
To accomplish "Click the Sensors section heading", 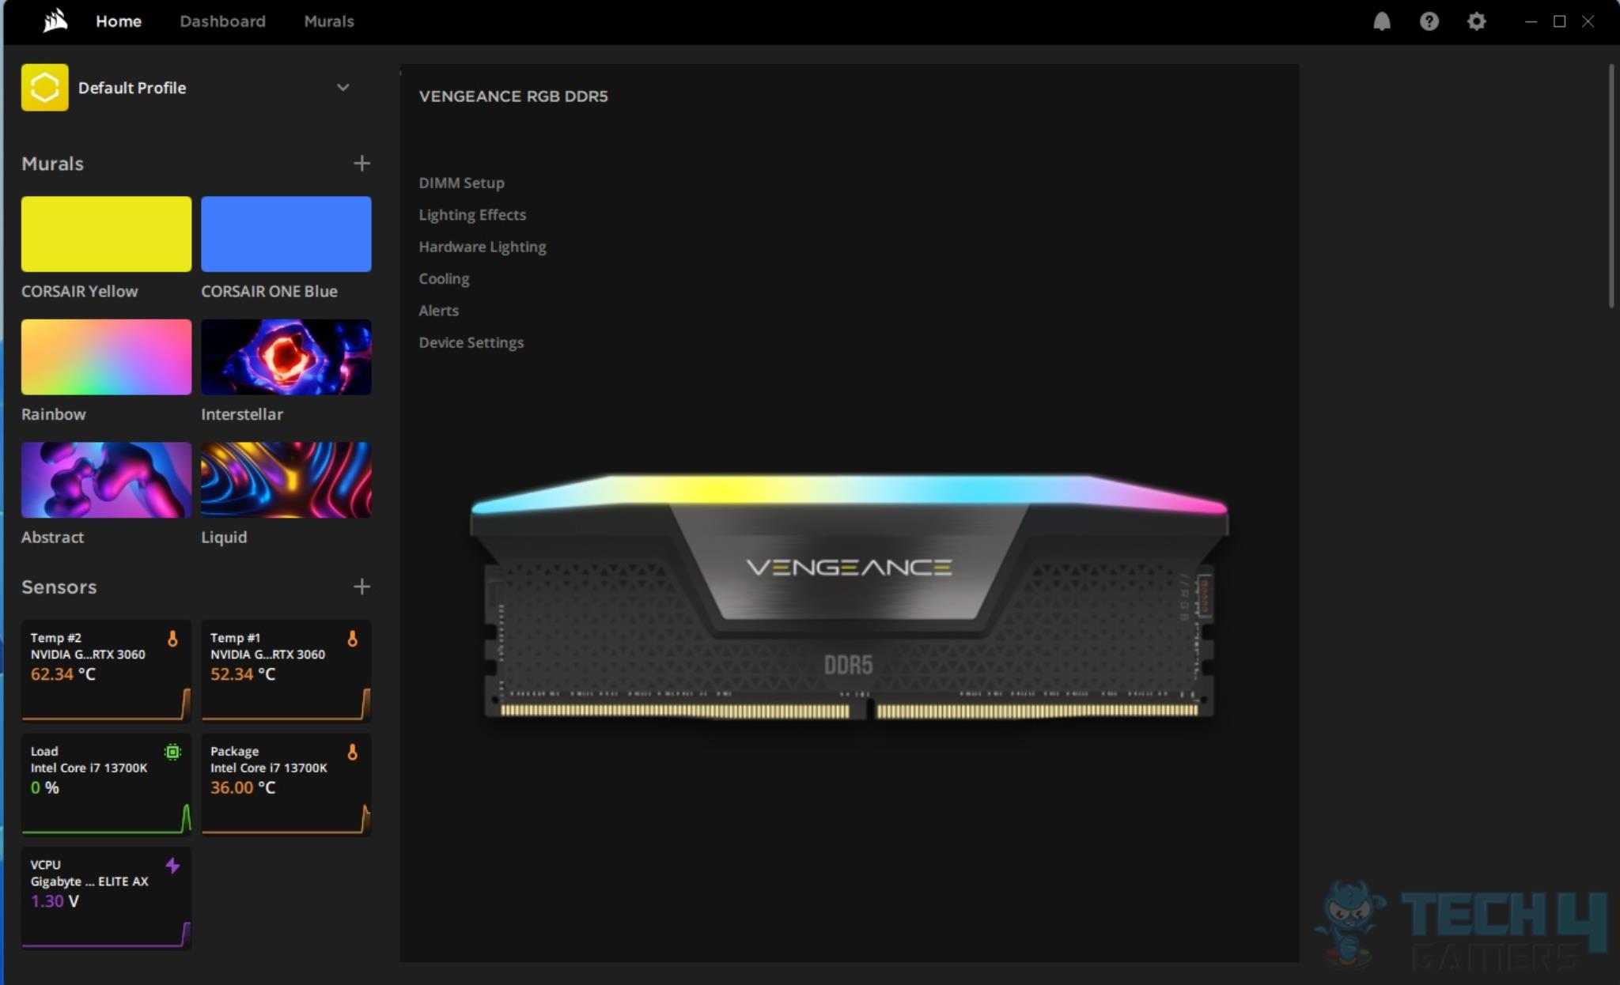I will pos(59,587).
